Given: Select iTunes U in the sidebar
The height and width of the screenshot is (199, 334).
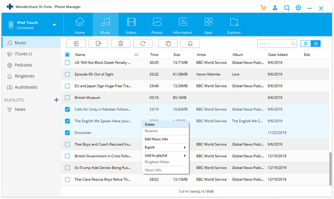Looking at the screenshot, I should tap(31, 54).
